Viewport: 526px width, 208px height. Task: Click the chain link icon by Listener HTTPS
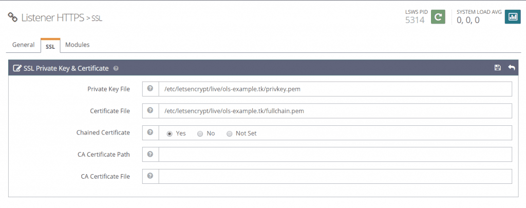point(12,17)
